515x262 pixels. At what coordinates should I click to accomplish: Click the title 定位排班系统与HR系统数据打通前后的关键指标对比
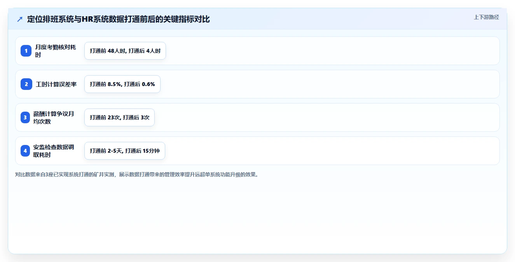point(119,19)
